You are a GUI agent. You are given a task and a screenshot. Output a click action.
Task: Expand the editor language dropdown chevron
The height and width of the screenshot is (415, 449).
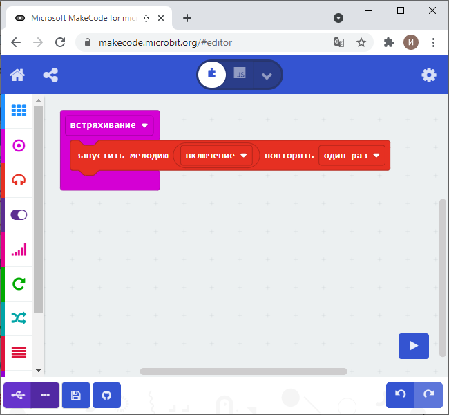267,75
